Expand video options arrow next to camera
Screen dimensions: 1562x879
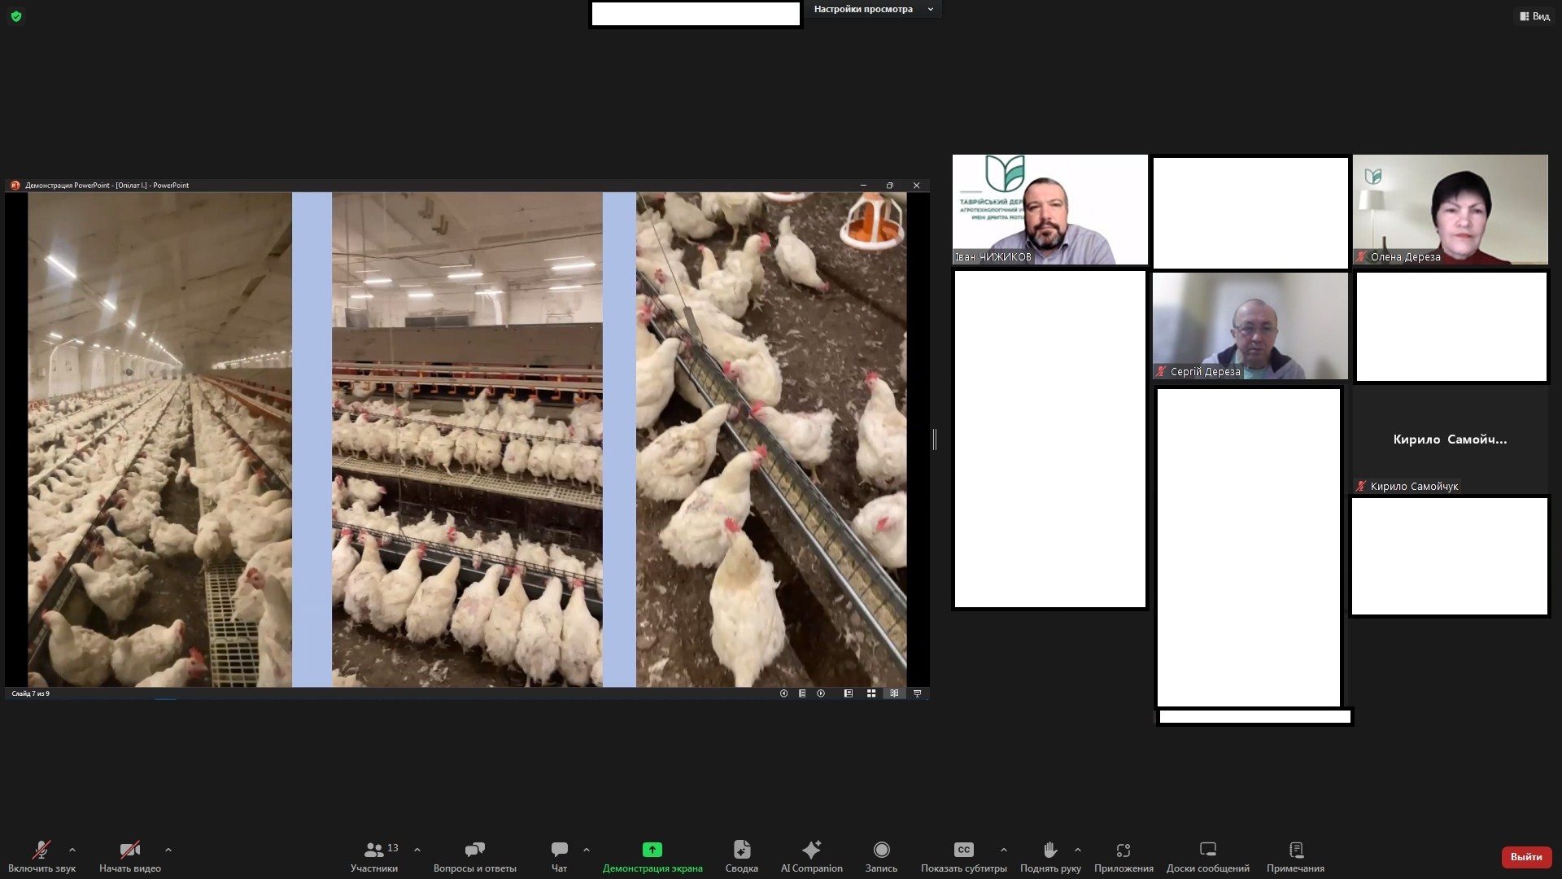click(168, 850)
